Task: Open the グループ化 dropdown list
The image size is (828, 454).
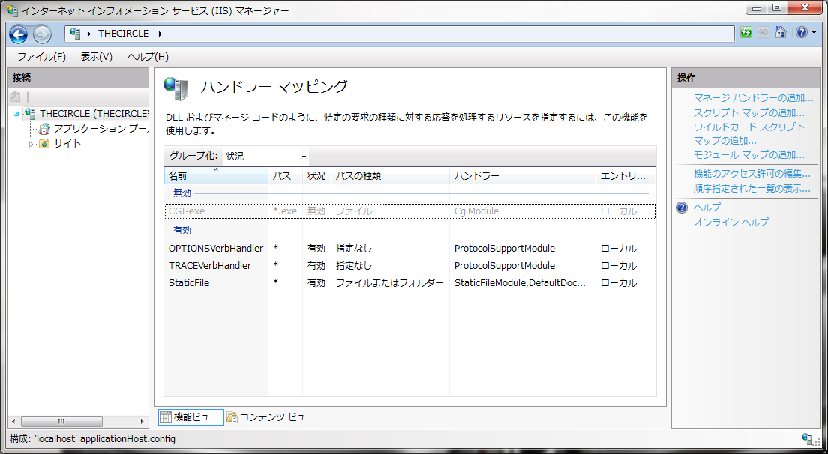Action: pos(266,157)
